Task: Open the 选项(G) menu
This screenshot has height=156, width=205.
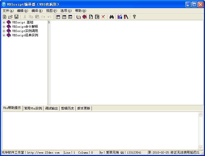Action: [66, 11]
